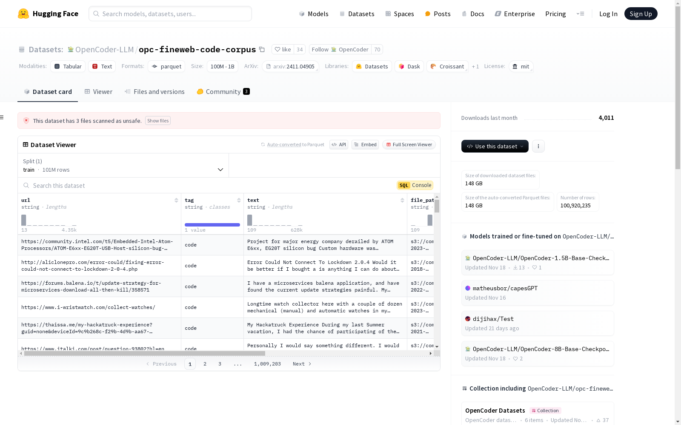Screen dimensions: 681x425
Task: Switch to the Dataset card tab
Action: pyautogui.click(x=48, y=92)
